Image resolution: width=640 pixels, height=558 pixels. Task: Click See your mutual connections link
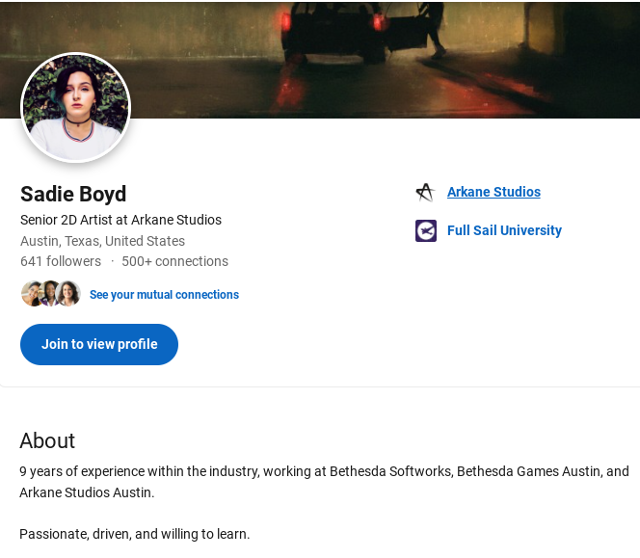coord(164,295)
